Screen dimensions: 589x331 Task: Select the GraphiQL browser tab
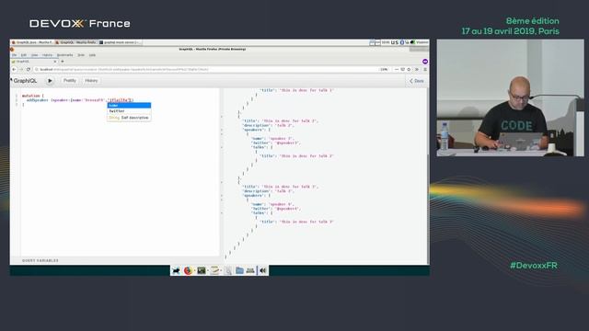coord(34,62)
